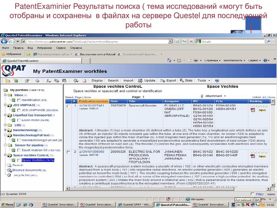
Task: Expand the Nanotechnology folder node
Action: [x=5, y=130]
